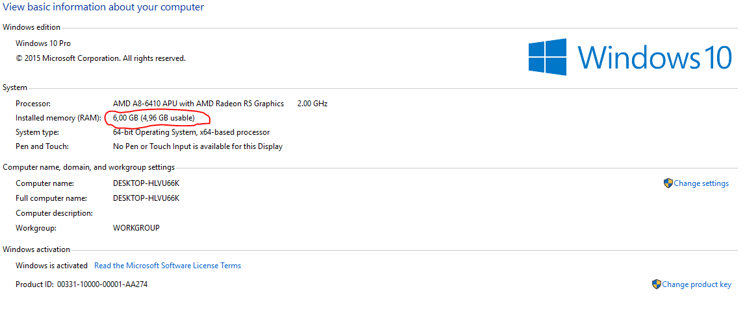Open the Change product key link
This screenshot has height=311, width=745.
tap(696, 284)
